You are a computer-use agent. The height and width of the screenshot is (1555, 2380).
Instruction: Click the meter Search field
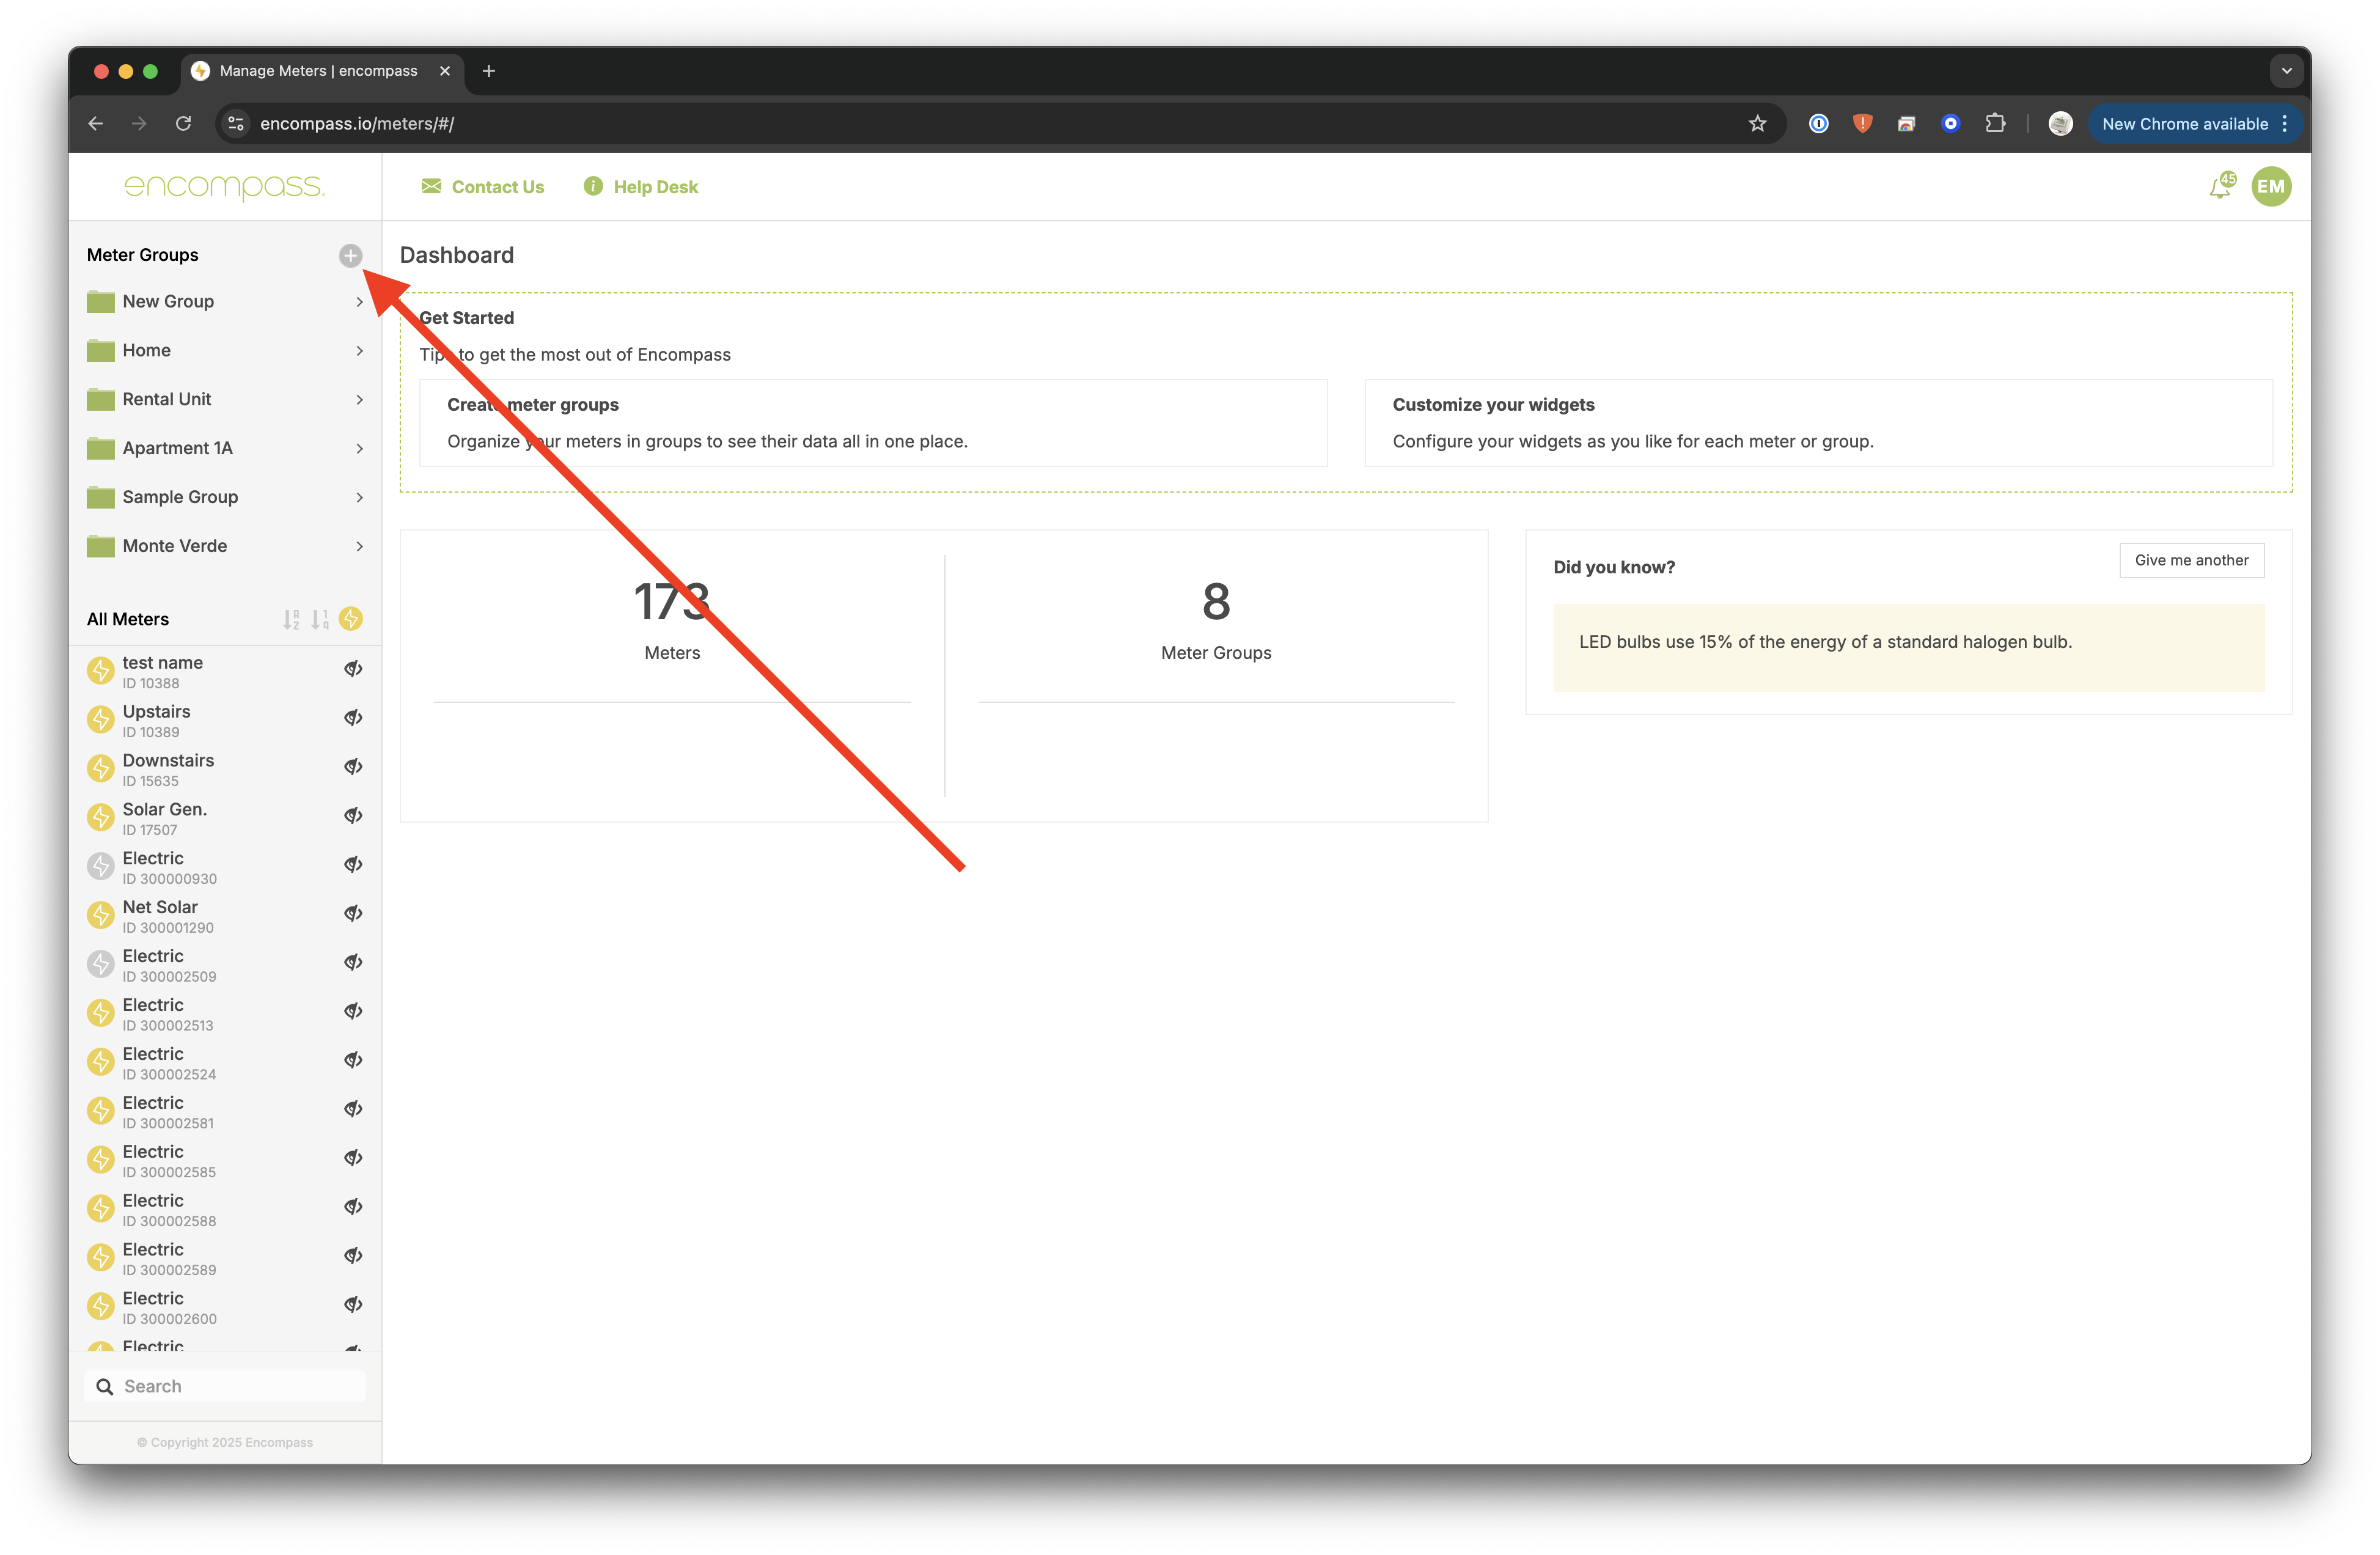(x=240, y=1386)
